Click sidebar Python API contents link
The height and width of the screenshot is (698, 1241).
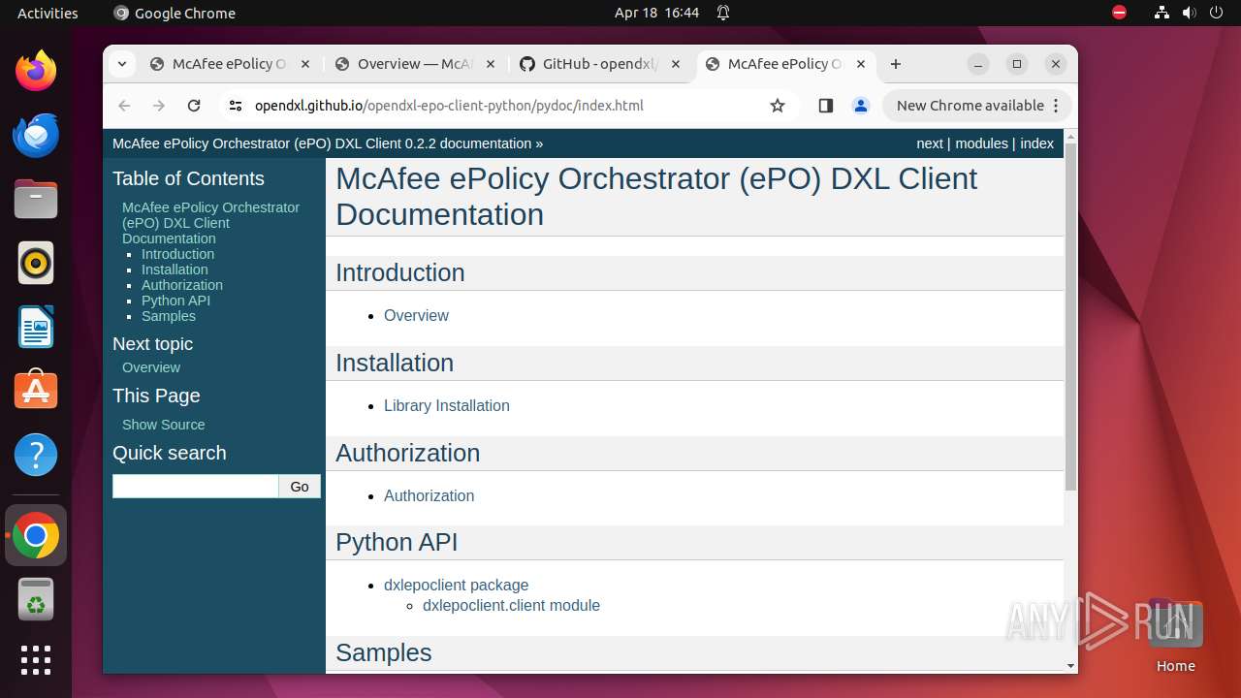coord(175,301)
